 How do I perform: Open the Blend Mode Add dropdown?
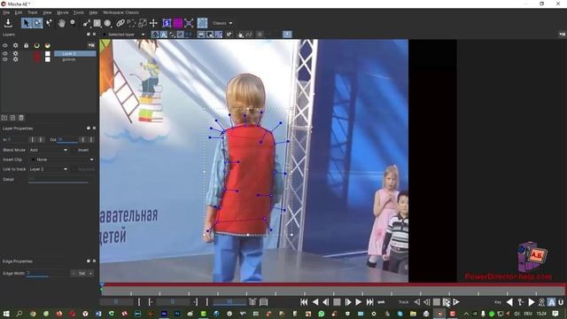pos(49,150)
